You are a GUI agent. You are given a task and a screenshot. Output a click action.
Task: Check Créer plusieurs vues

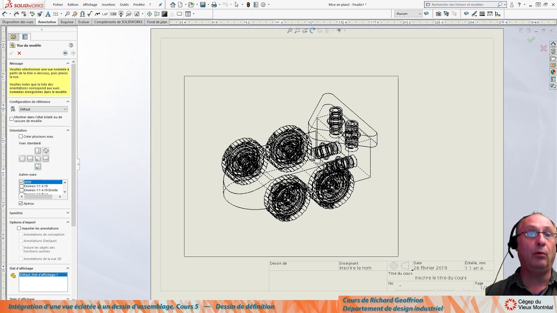coord(20,137)
